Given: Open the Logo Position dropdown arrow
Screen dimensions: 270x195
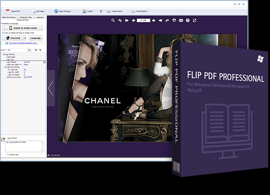Looking at the screenshot, I should [x=44, y=62].
